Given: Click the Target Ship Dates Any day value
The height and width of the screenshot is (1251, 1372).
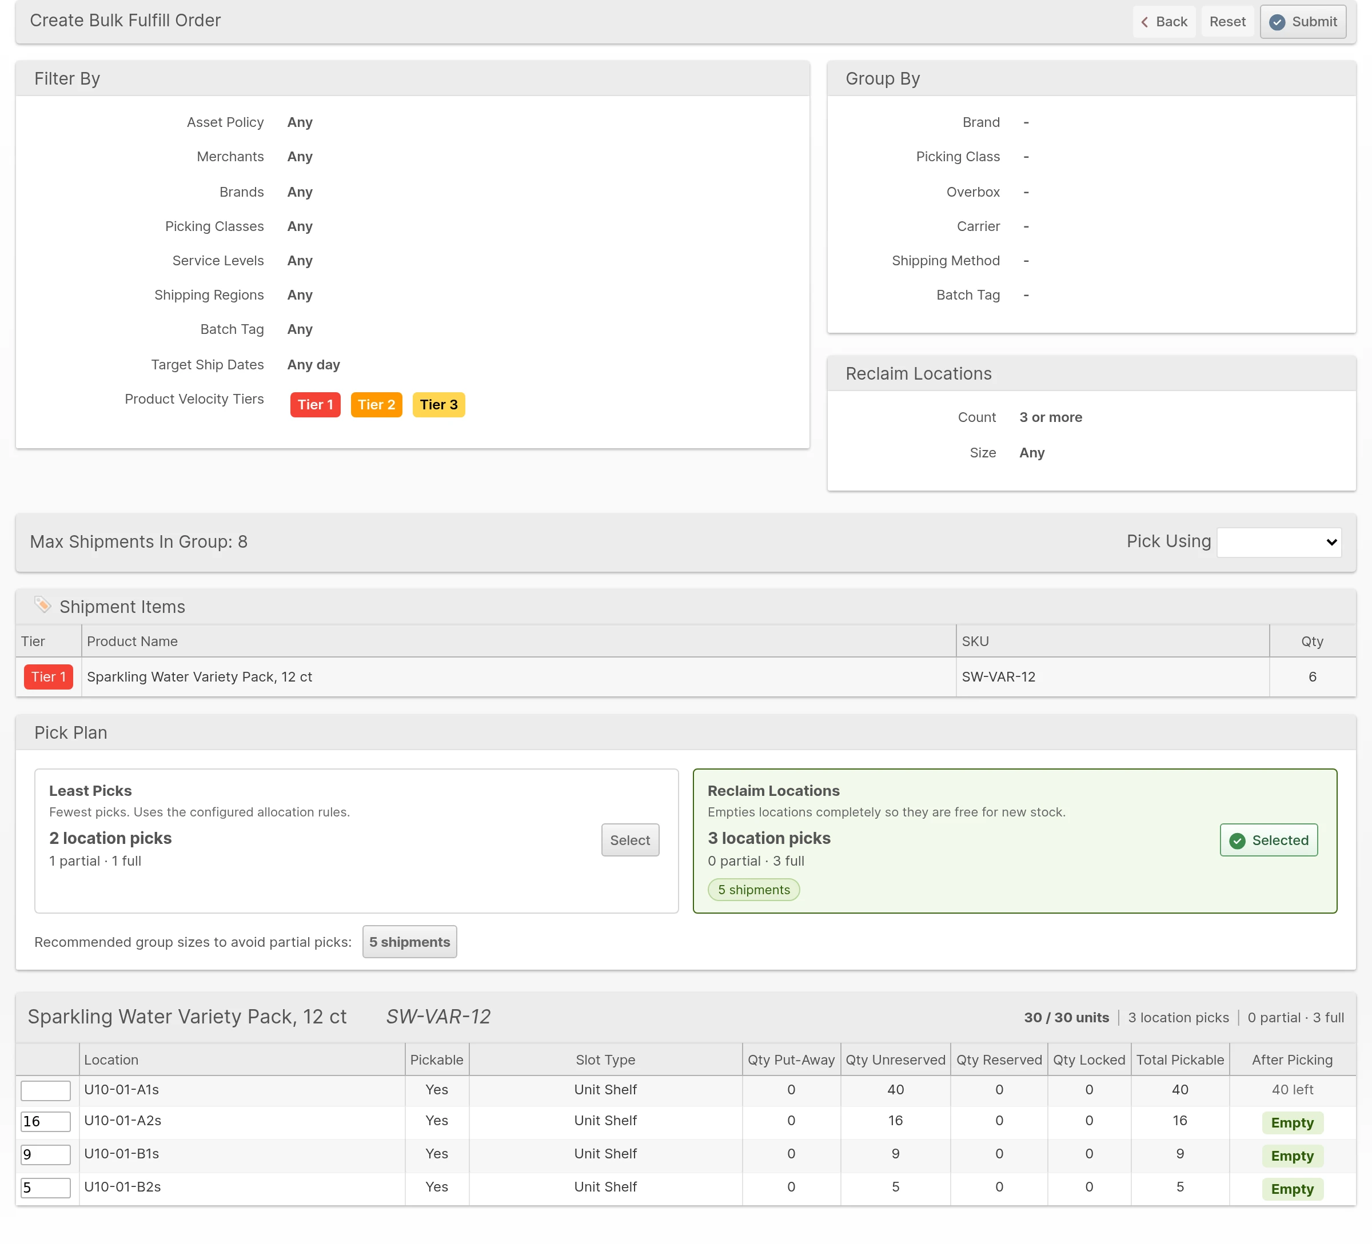Looking at the screenshot, I should tap(313, 365).
